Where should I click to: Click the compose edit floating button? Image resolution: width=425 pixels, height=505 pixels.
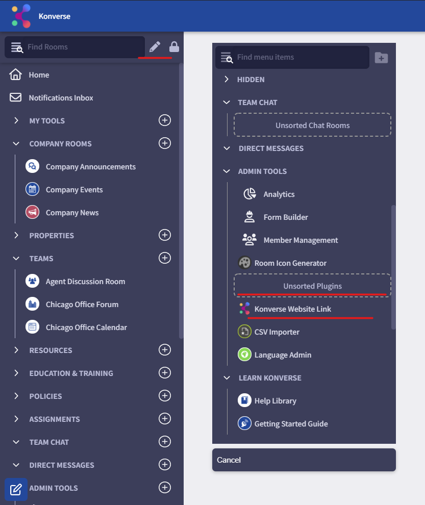click(16, 489)
